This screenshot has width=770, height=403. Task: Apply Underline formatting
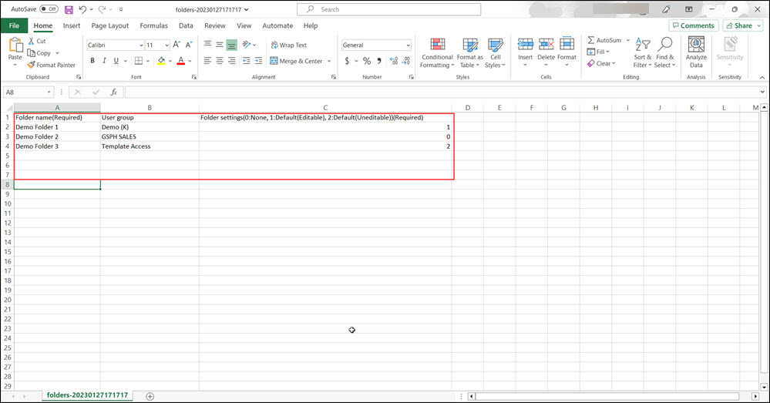(x=116, y=61)
